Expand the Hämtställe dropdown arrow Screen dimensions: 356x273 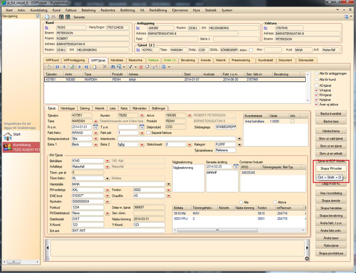(169, 184)
